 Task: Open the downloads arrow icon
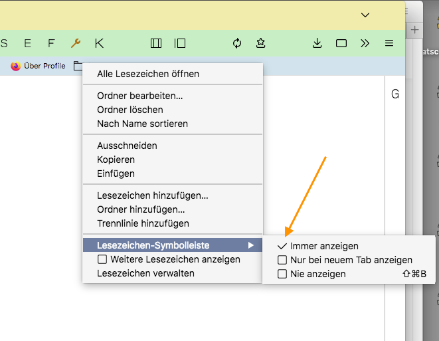pyautogui.click(x=317, y=43)
